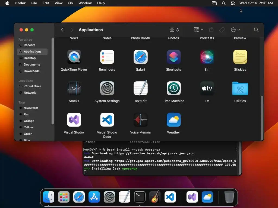Open Finder from the Dock
The height and width of the screenshot is (208, 278).
(x=49, y=197)
